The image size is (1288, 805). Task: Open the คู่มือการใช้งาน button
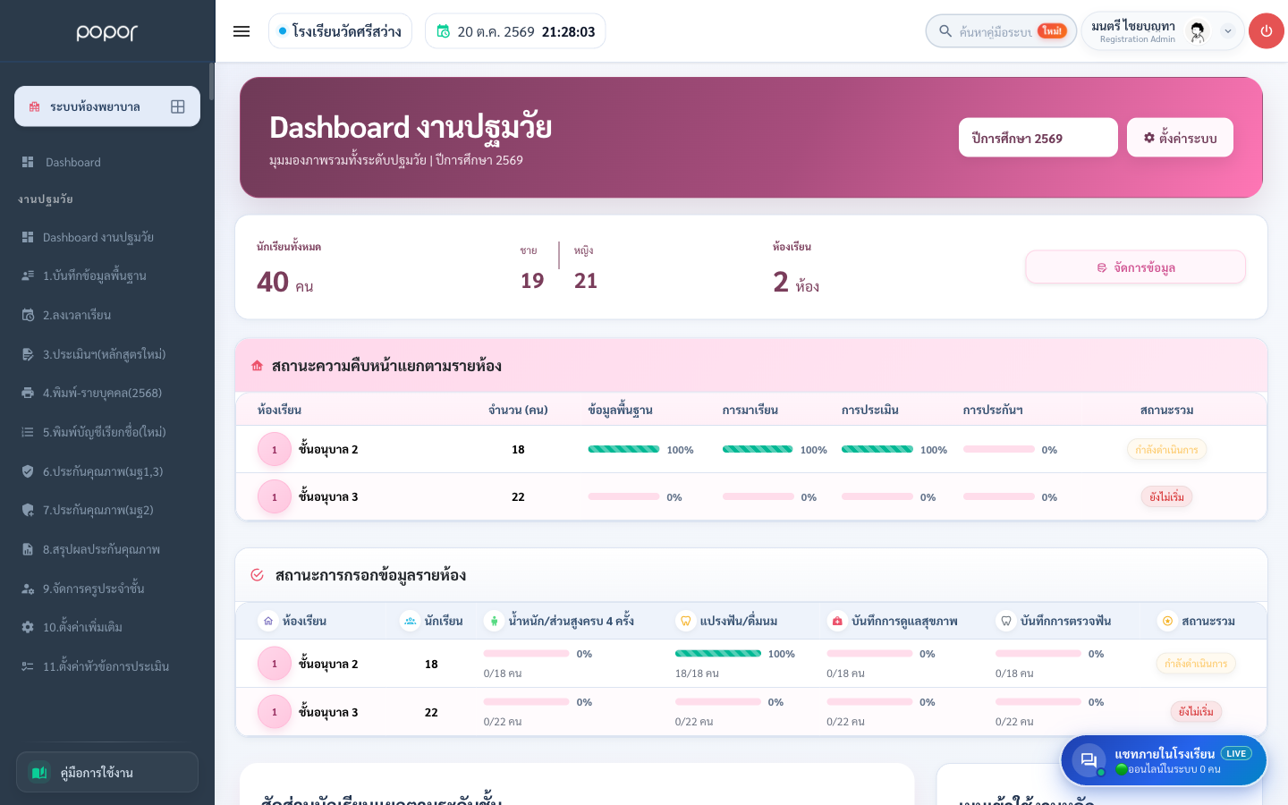click(107, 772)
